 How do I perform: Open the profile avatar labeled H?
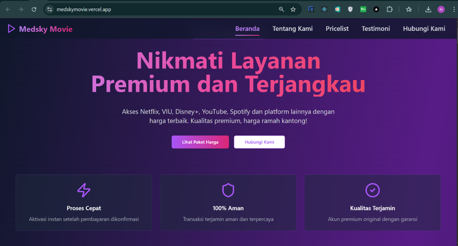click(441, 9)
